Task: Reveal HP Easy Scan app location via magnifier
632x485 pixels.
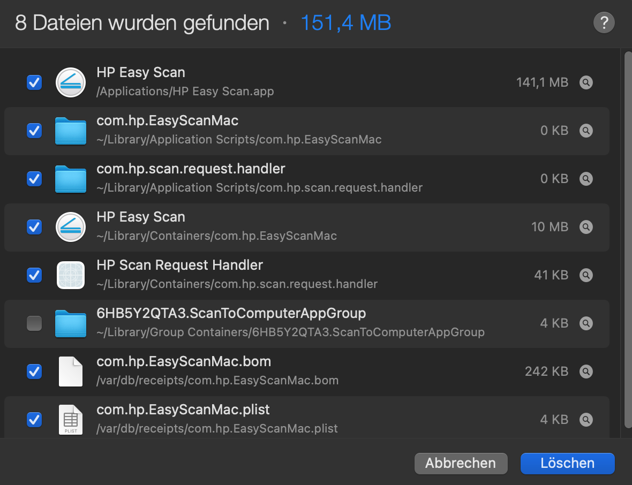Action: (586, 82)
